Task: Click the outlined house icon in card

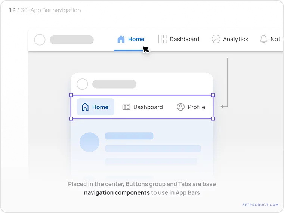Action: tap(85, 107)
